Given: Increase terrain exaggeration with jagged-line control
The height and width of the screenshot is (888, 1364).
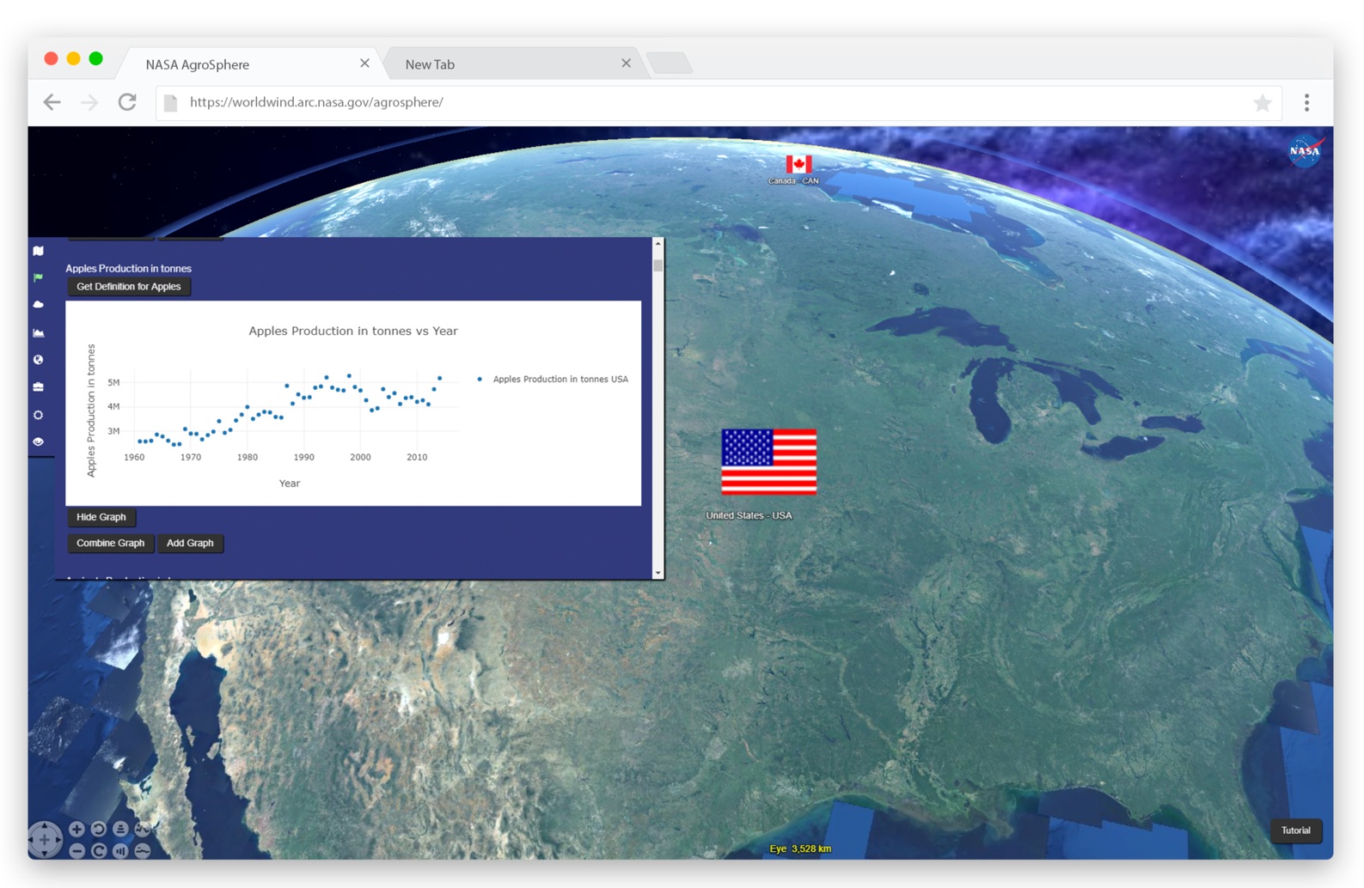Looking at the screenshot, I should point(143,829).
